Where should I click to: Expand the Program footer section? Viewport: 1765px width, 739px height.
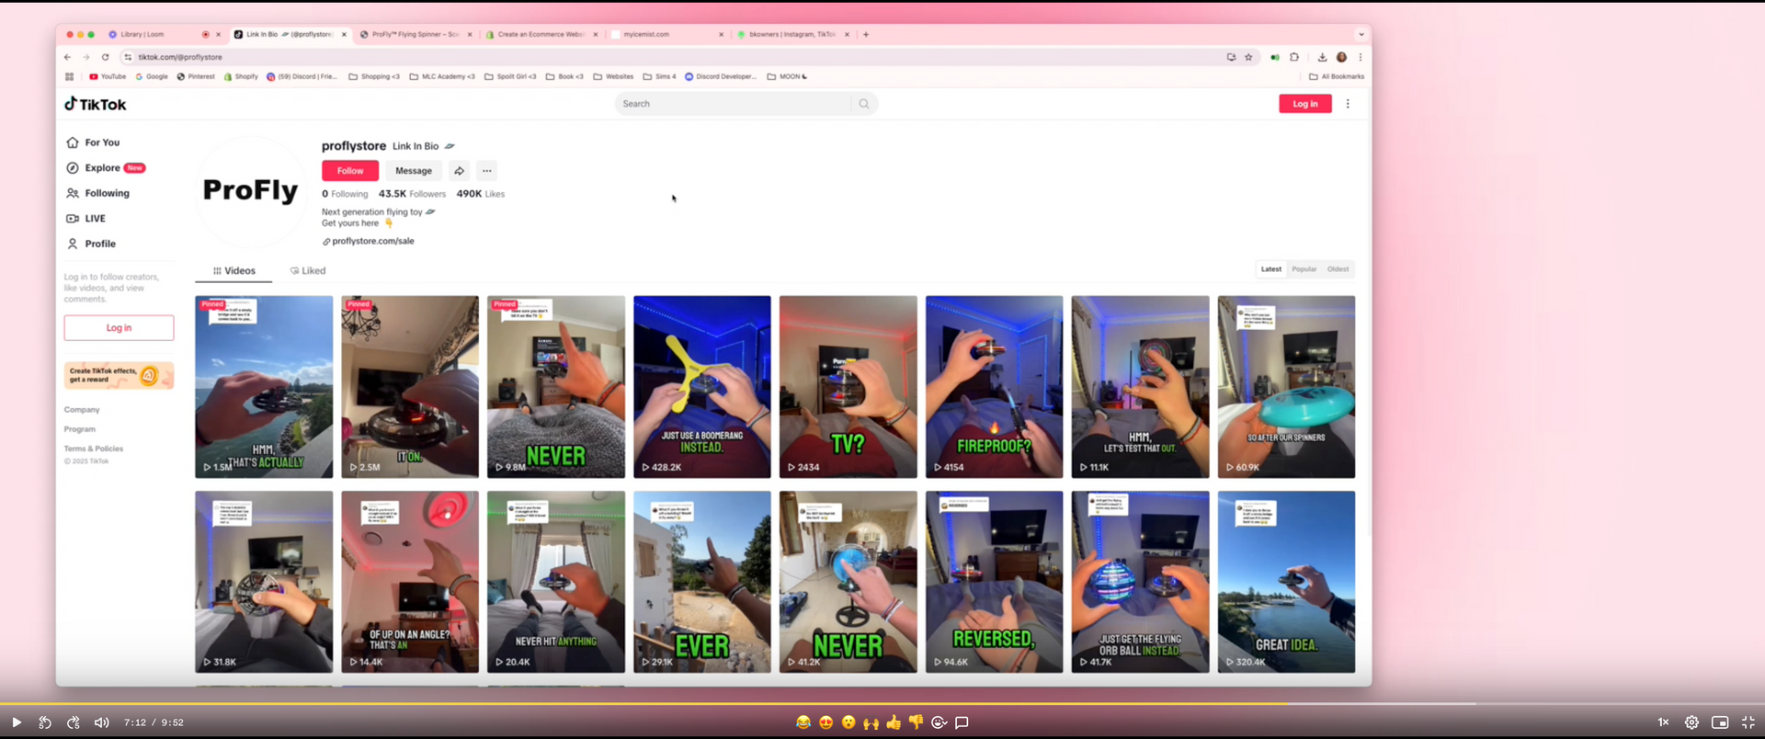click(80, 429)
